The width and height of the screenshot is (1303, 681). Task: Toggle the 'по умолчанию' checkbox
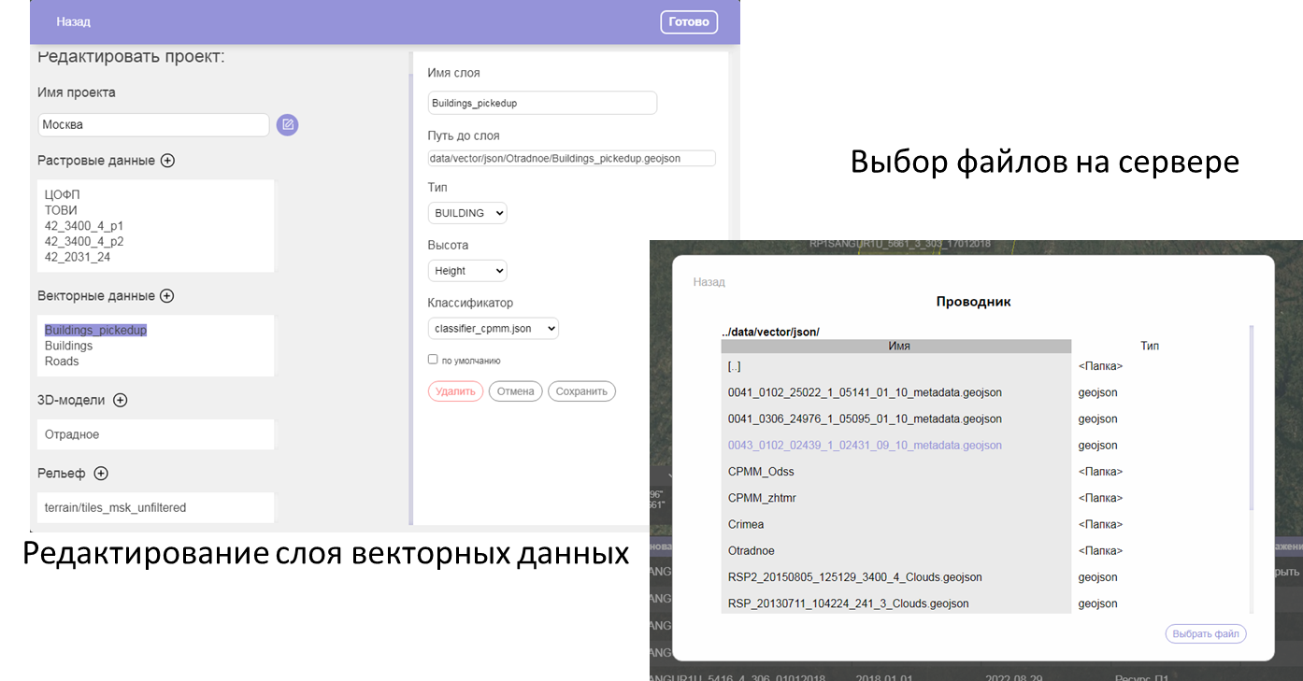(433, 360)
